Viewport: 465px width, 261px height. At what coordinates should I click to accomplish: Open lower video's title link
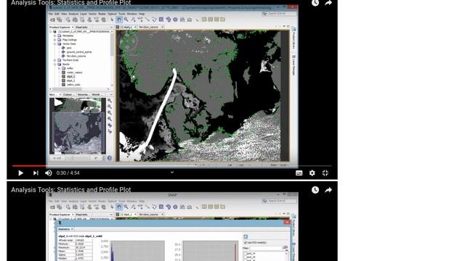pyautogui.click(x=71, y=190)
